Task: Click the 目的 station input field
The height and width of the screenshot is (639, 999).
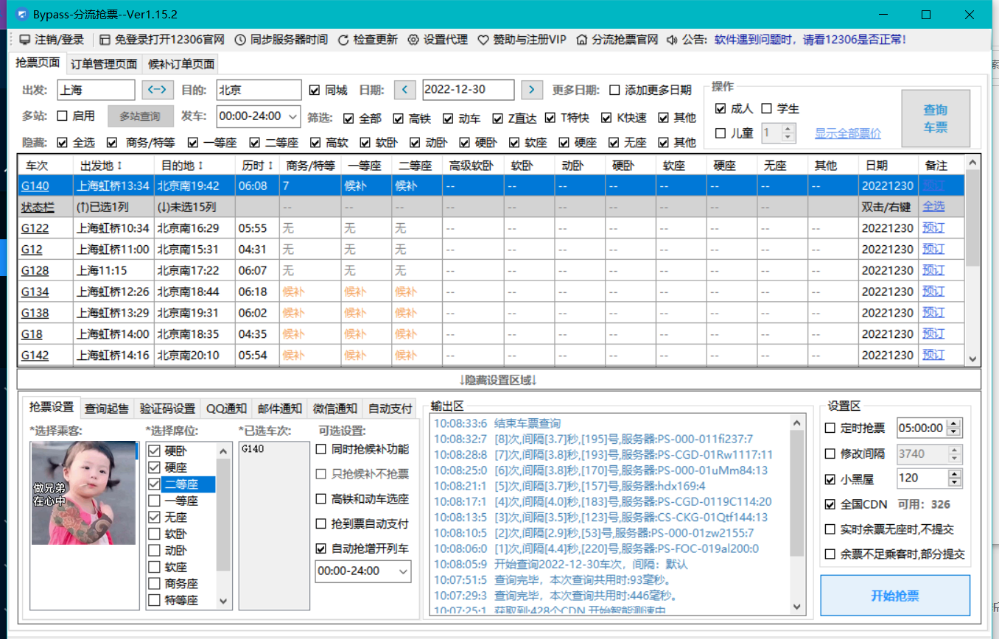Action: click(259, 90)
